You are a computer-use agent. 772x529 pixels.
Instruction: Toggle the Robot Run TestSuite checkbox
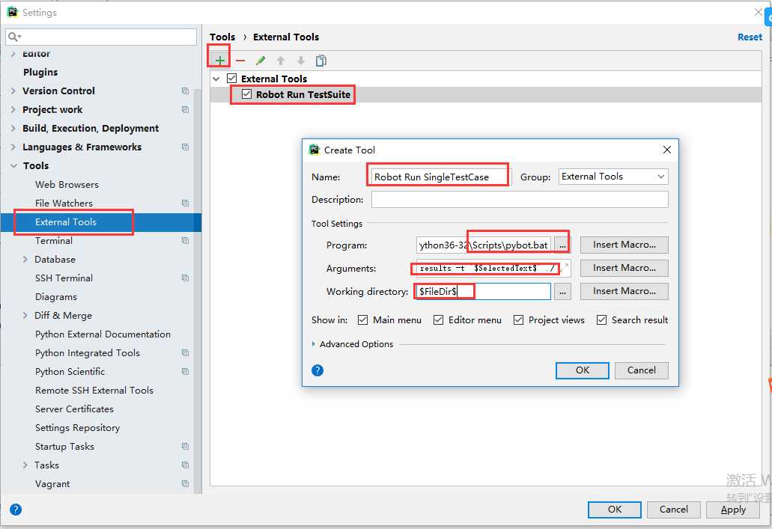pos(246,94)
